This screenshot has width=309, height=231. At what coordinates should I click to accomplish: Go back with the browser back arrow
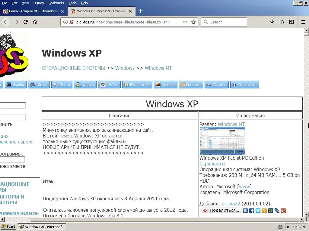pyautogui.click(x=6, y=22)
